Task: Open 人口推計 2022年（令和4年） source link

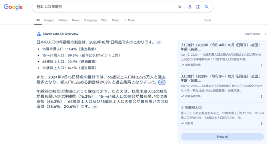Action: coord(221,47)
